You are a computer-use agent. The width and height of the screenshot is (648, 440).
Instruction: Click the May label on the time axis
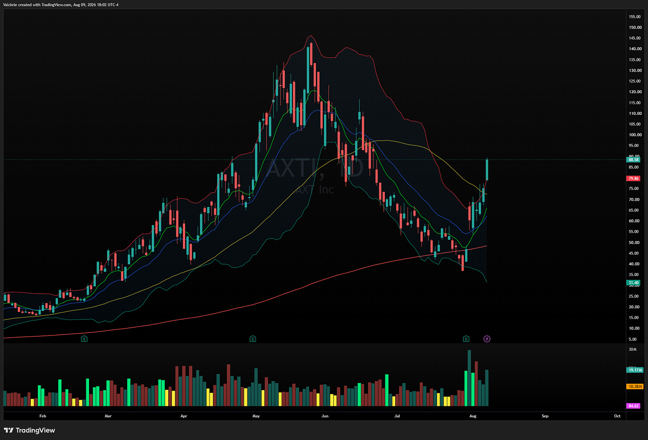pos(256,416)
